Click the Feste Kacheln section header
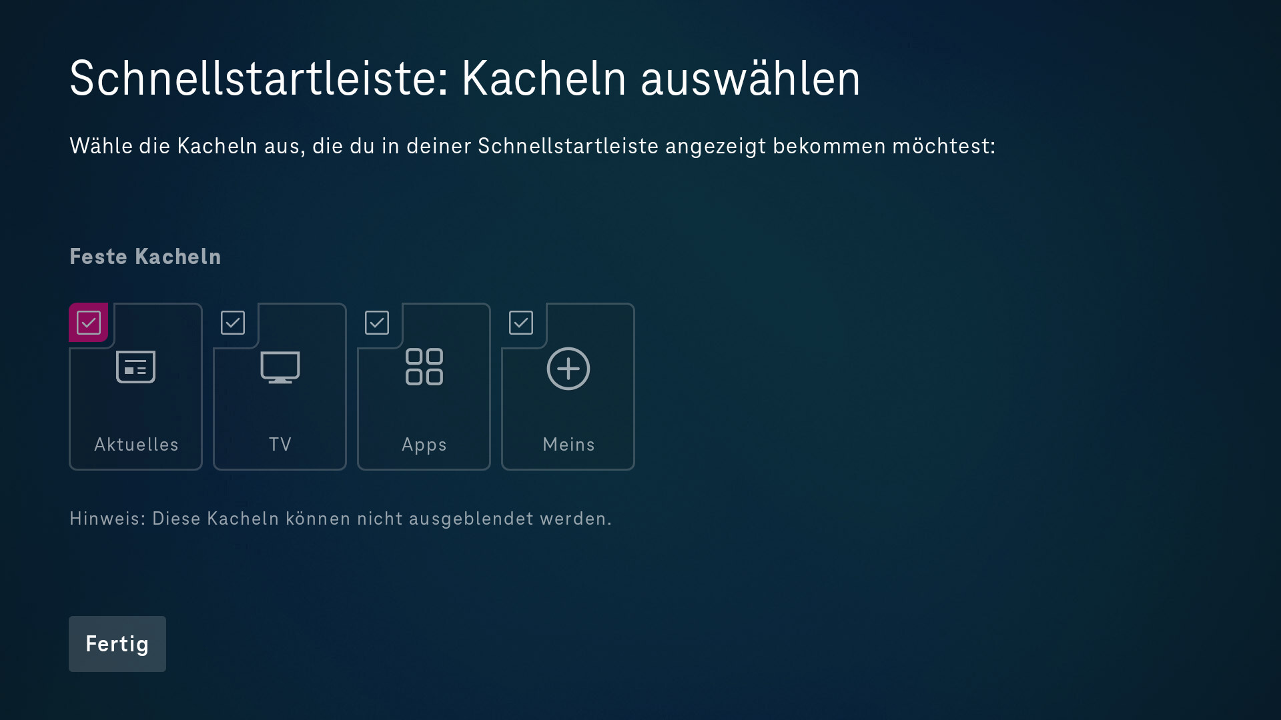This screenshot has width=1281, height=720. tap(145, 257)
